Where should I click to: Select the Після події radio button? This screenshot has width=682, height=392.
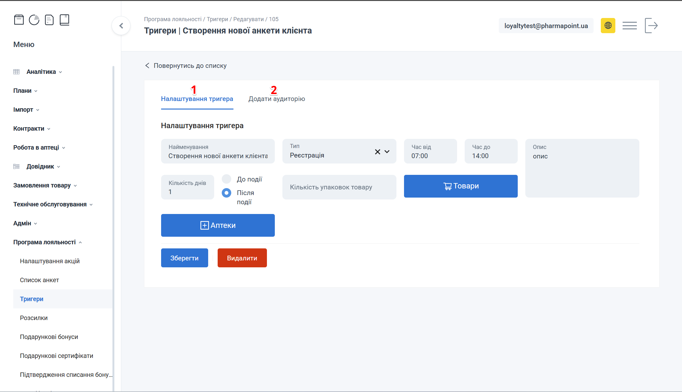(x=226, y=193)
